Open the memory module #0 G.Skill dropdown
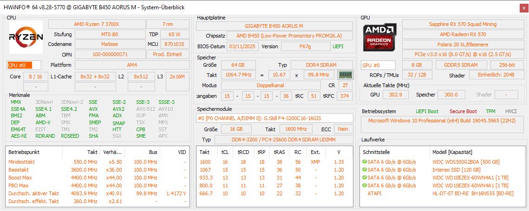Image resolution: width=529 pixels, height=211 pixels. [274, 118]
